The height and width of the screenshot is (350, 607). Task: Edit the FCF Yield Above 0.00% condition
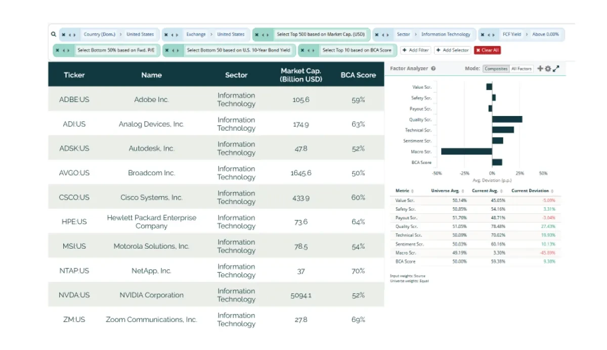(x=545, y=34)
